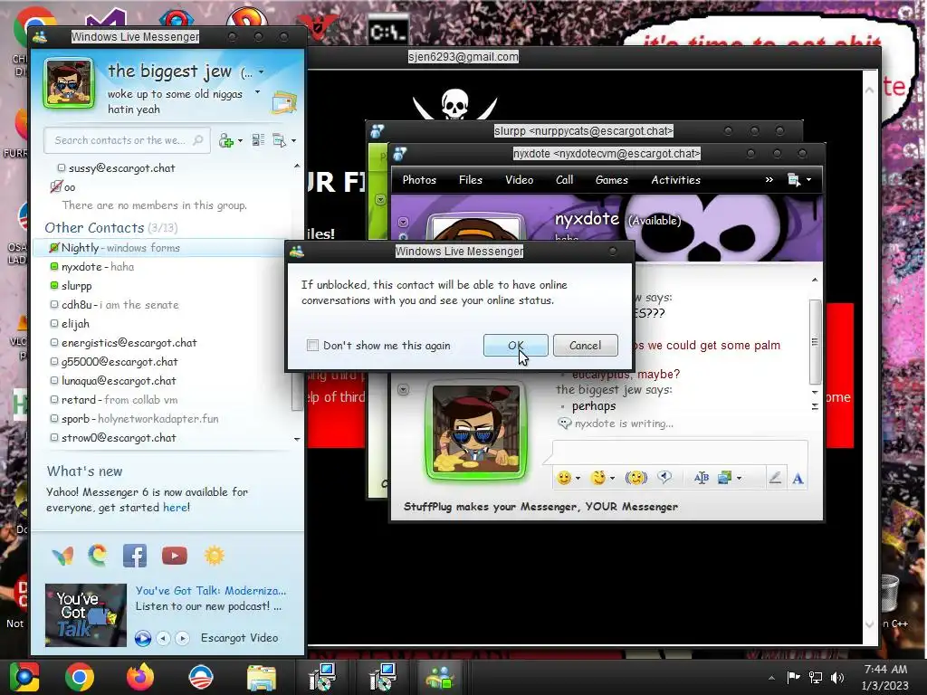Select sussy@escargot.chat contact
Viewport: 927px width, 695px height.
click(x=159, y=167)
